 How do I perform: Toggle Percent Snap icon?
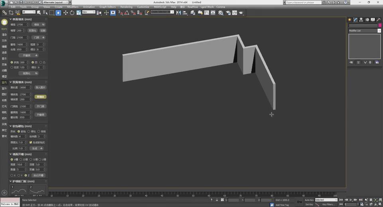(x=133, y=13)
